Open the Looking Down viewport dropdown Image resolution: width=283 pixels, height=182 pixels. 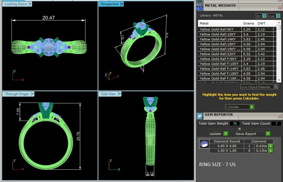(30, 4)
